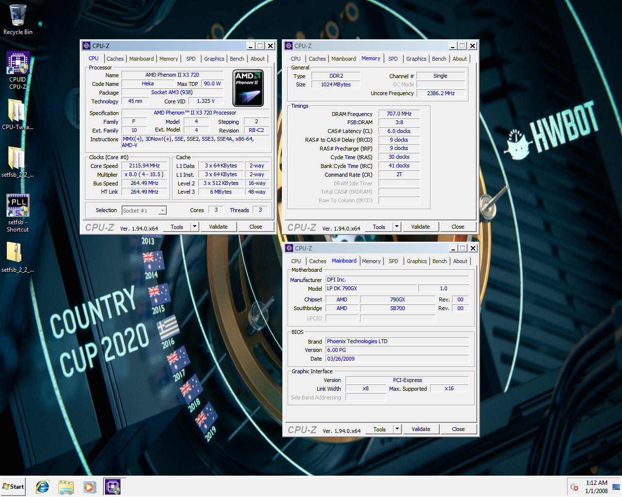Expand Tools dropdown arrow in Mainboard window

tap(397, 429)
